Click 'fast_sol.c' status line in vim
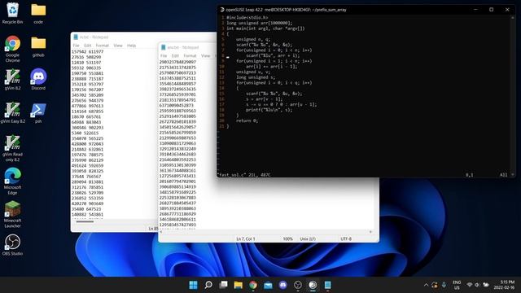Image resolution: width=521 pixels, height=293 pixels. pyautogui.click(x=243, y=174)
